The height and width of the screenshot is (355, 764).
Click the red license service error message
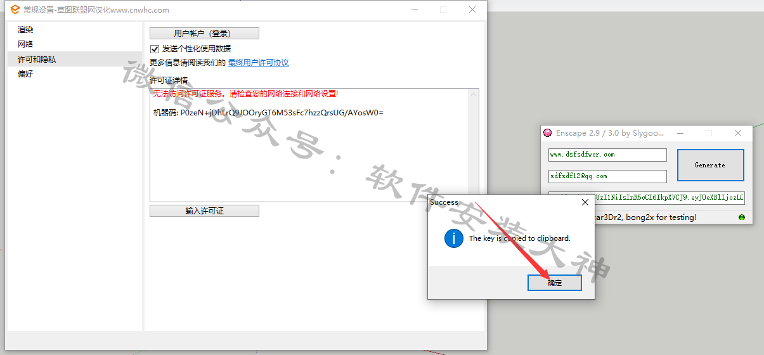point(246,94)
